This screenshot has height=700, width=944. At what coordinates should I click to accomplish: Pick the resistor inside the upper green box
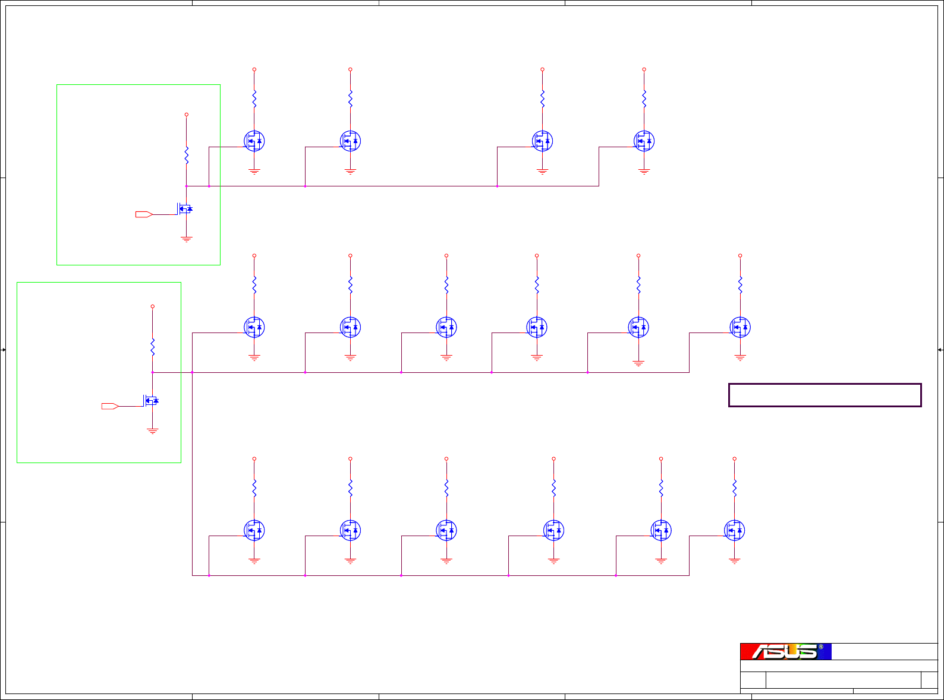(187, 156)
